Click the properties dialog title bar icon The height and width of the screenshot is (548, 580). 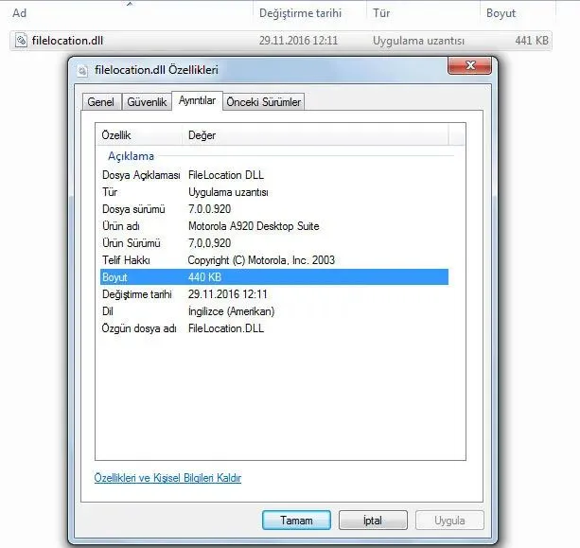pos(82,70)
